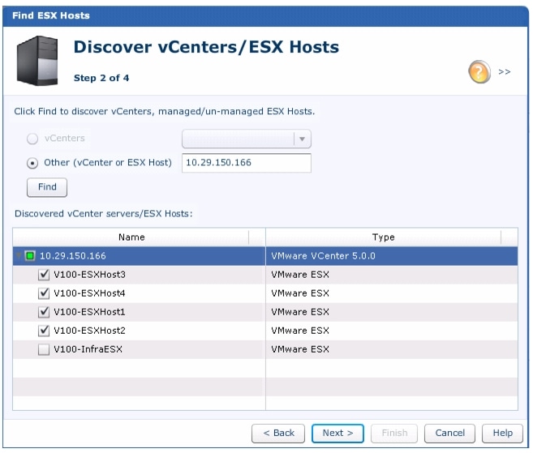
Task: Click the server tower icon
Action: coord(37,61)
